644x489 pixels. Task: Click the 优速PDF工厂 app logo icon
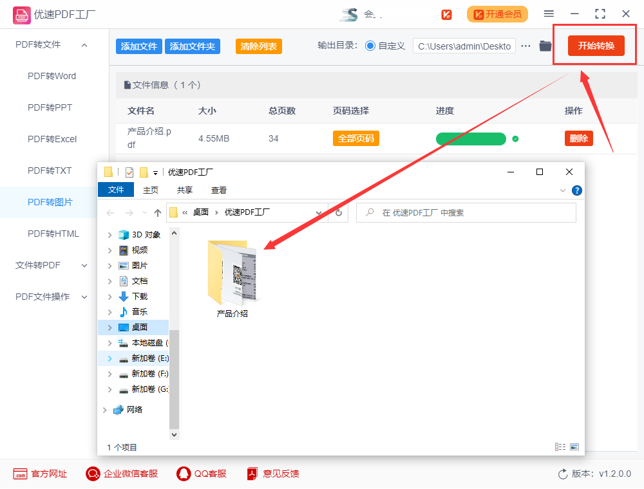tap(21, 15)
